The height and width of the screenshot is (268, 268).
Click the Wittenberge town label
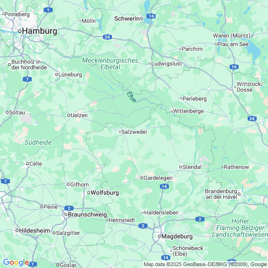[x=188, y=111]
